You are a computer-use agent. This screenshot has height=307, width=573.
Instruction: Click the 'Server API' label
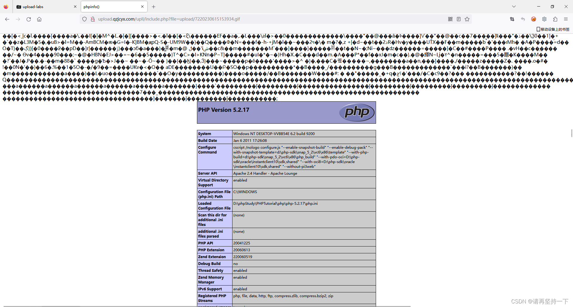pos(207,173)
